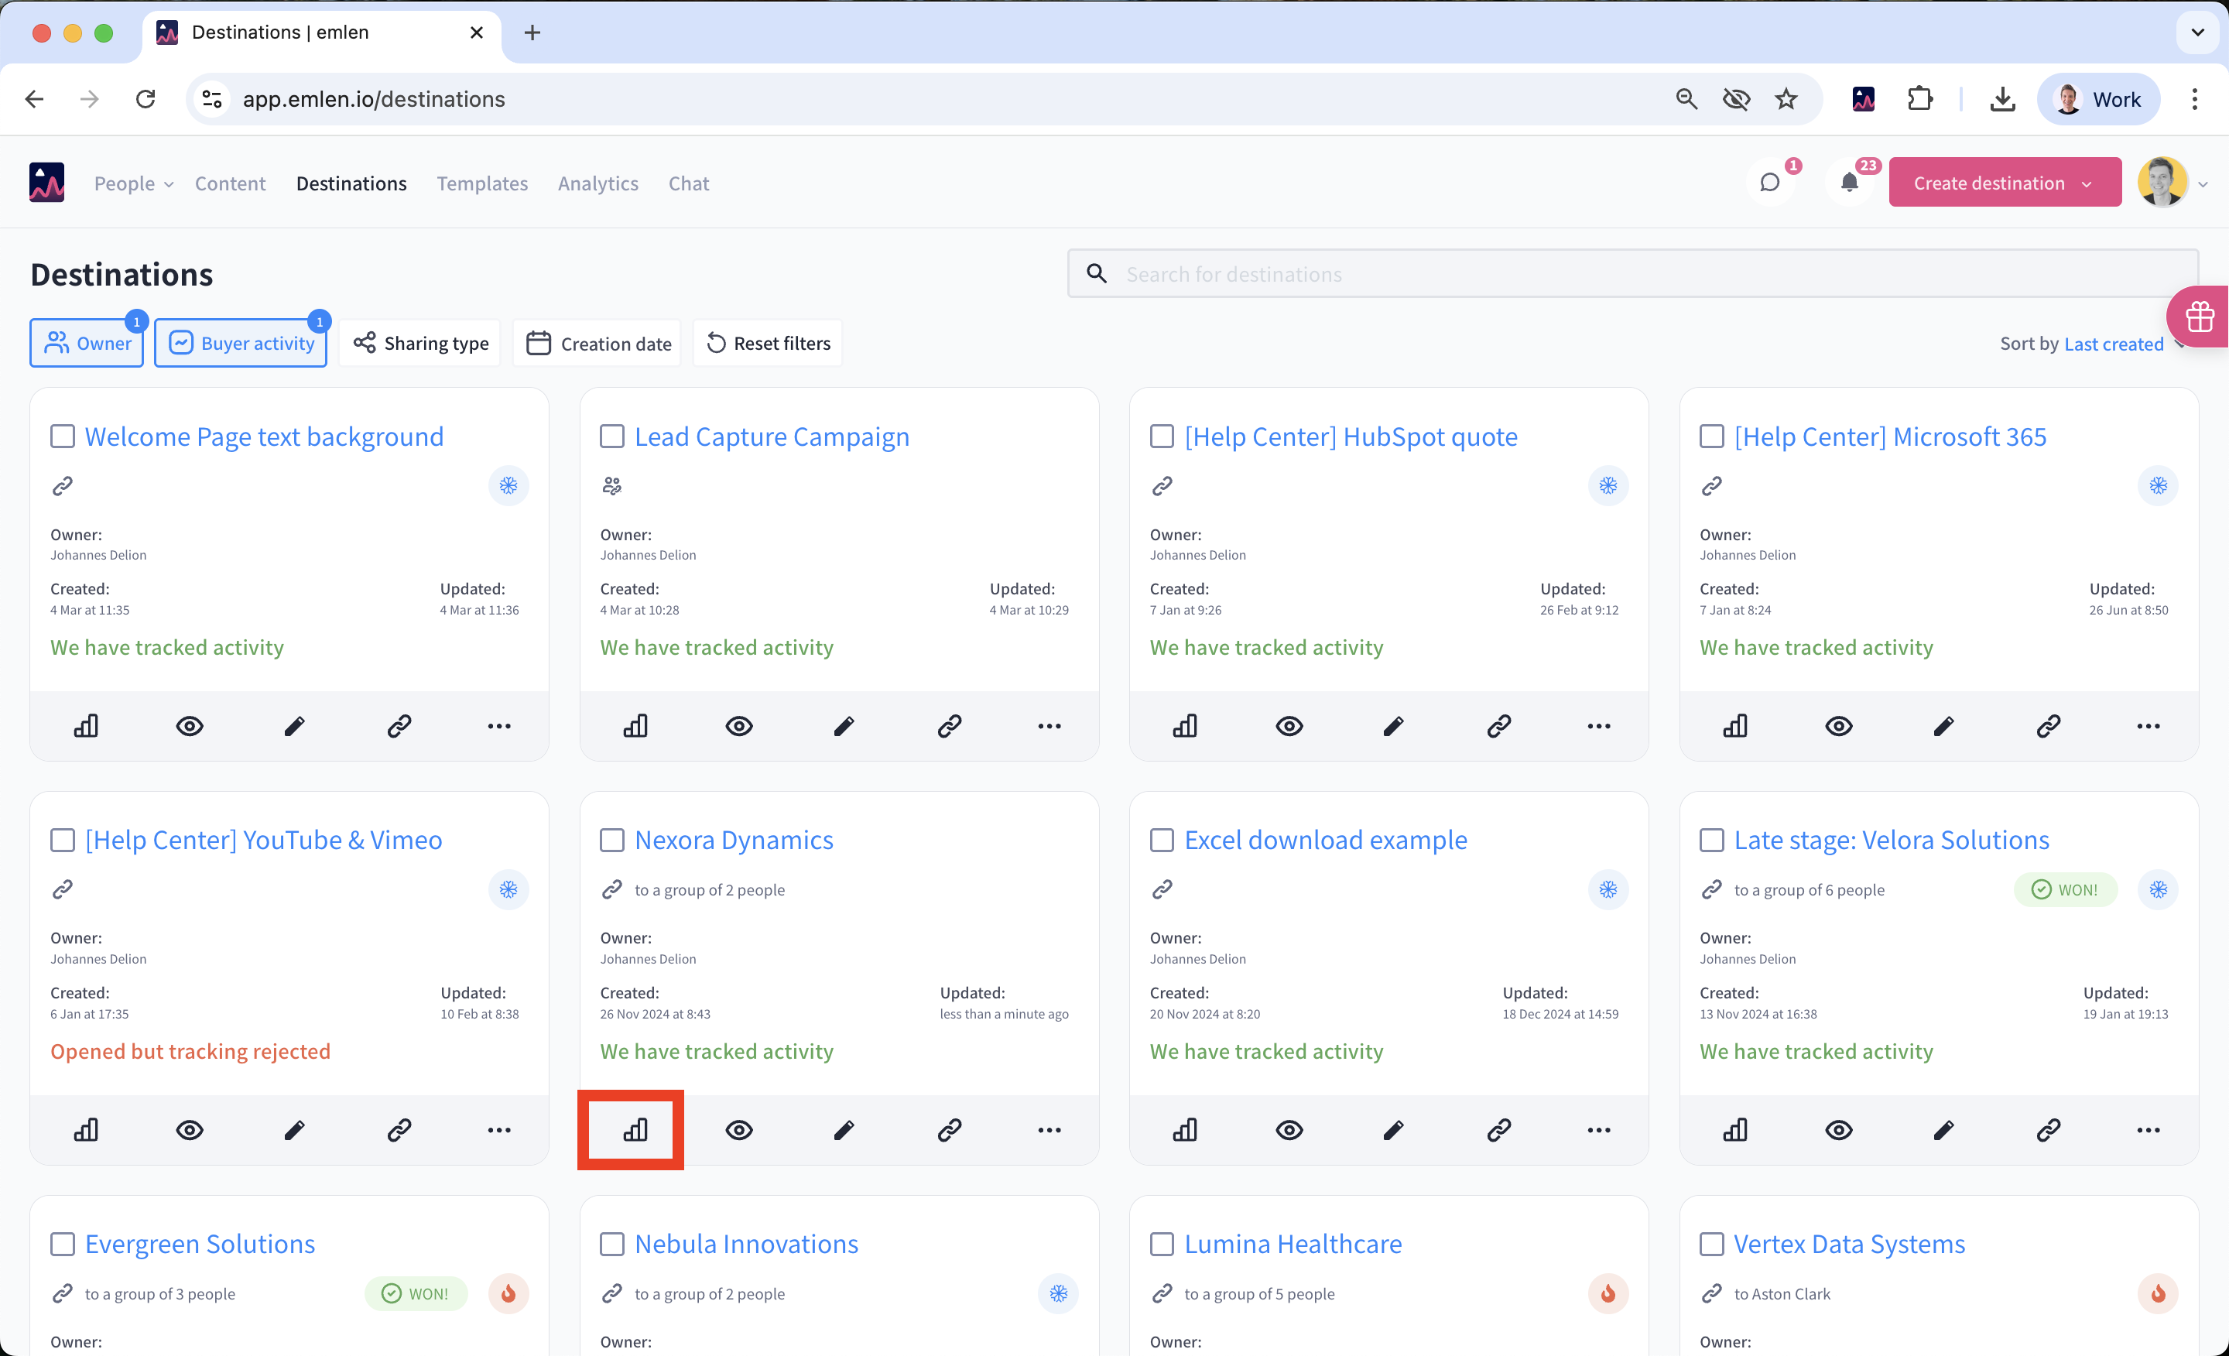Open the Lumina Healthcare destination link
The image size is (2229, 1356).
point(1293,1244)
